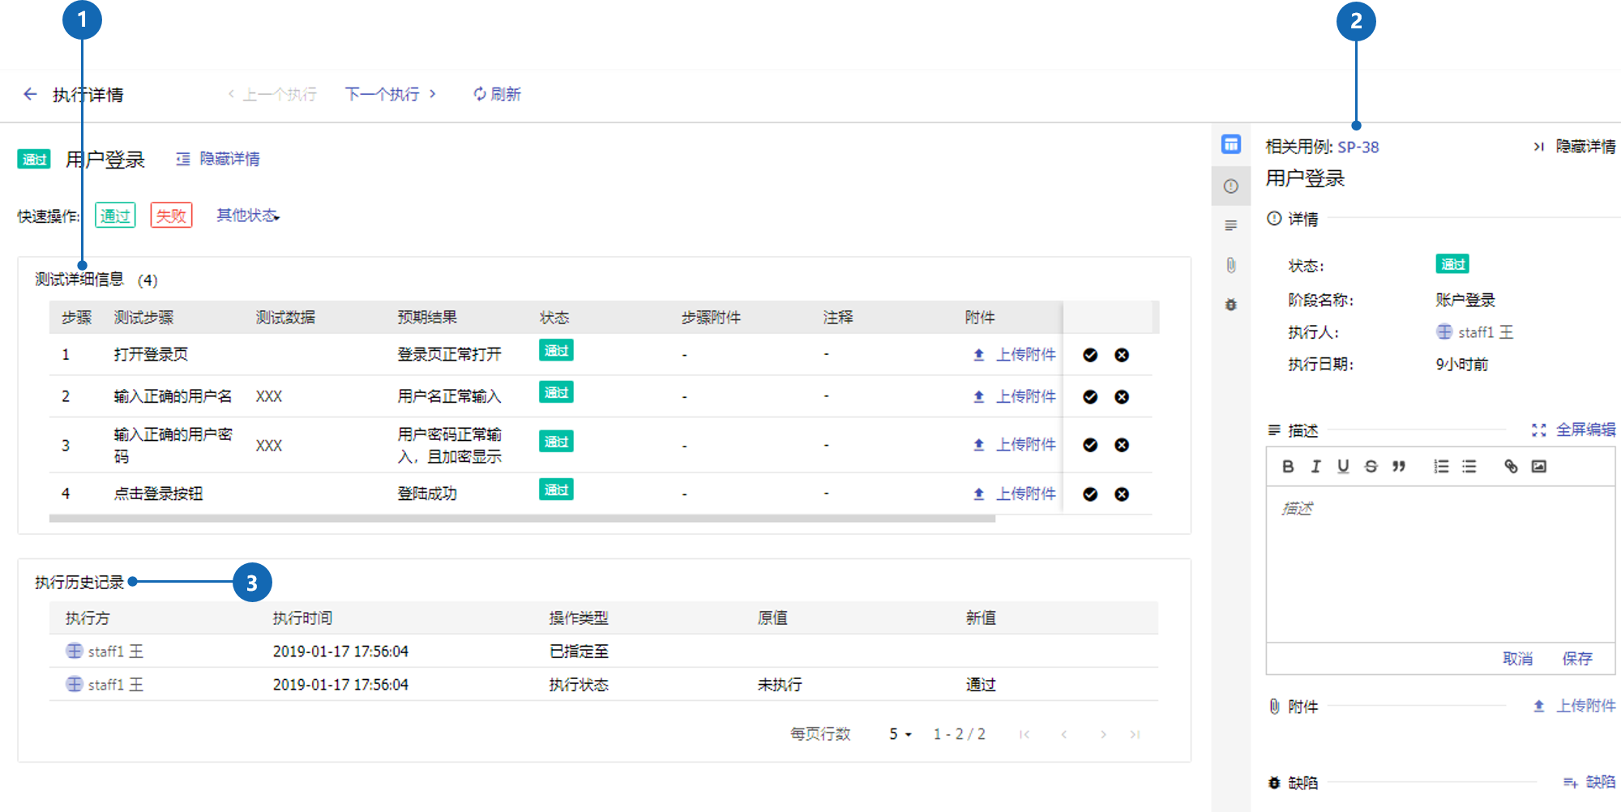Image resolution: width=1621 pixels, height=812 pixels.
Task: Mark step 2 as failed with X icon
Action: (1122, 397)
